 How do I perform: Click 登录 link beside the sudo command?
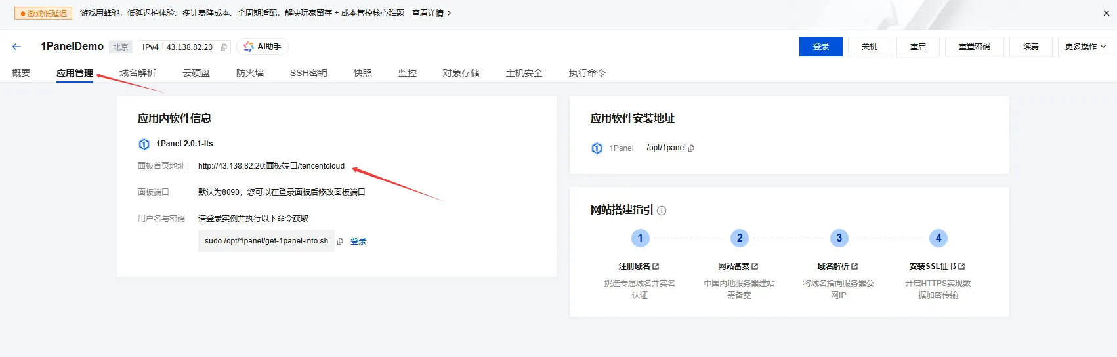click(x=358, y=241)
